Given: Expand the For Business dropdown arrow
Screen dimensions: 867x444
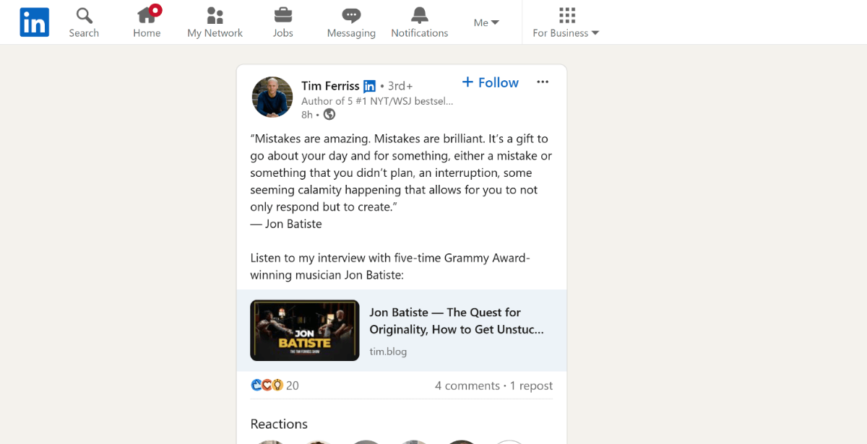Looking at the screenshot, I should point(595,33).
